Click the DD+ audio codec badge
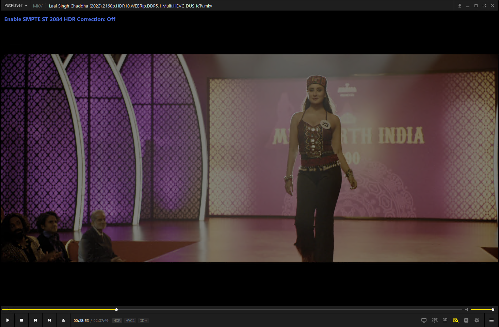The image size is (499, 327). point(143,321)
